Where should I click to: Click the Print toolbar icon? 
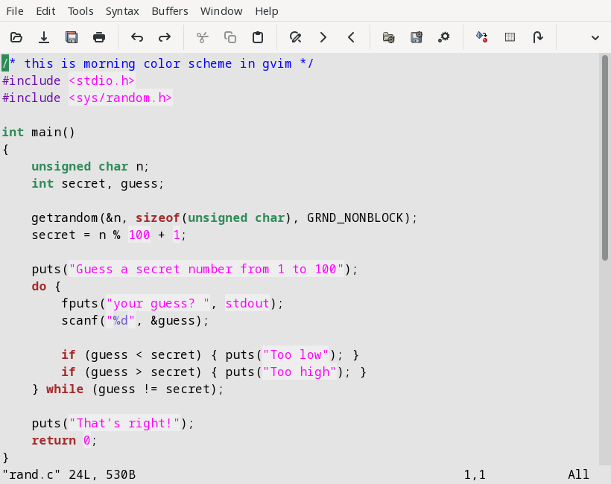click(x=99, y=37)
